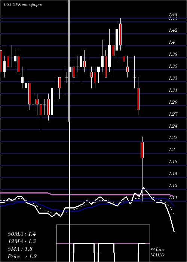Click the 1.24 price axis label
Image resolution: width=187 pixels, height=262 pixels.
point(174,126)
